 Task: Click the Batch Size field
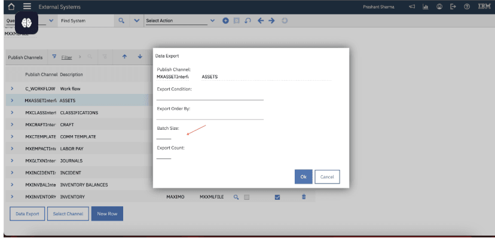(x=164, y=135)
